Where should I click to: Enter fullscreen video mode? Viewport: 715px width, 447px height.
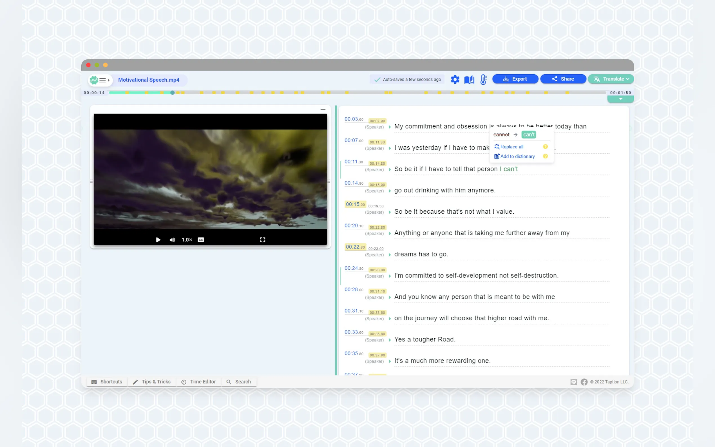pyautogui.click(x=262, y=240)
